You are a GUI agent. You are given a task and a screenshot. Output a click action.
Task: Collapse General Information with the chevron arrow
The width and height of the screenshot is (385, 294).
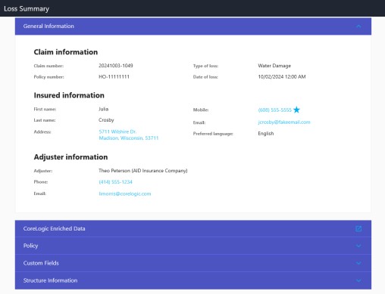(x=358, y=26)
